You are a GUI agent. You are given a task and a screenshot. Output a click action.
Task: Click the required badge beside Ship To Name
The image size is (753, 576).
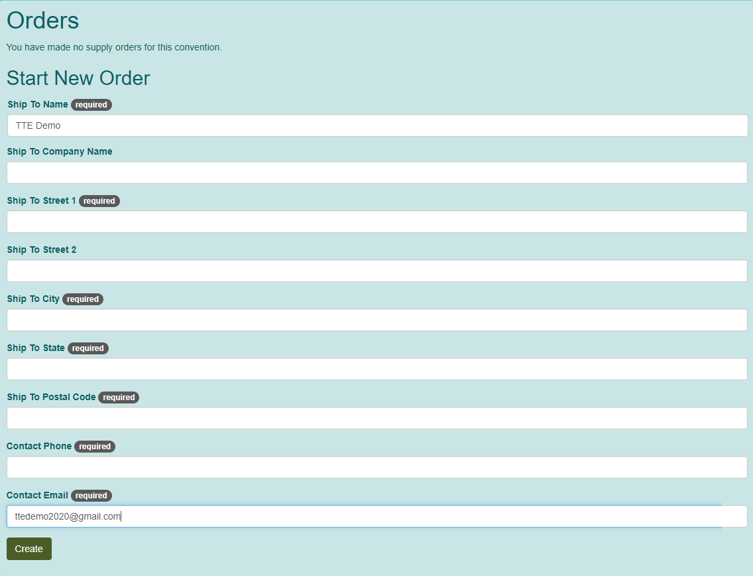coord(91,105)
